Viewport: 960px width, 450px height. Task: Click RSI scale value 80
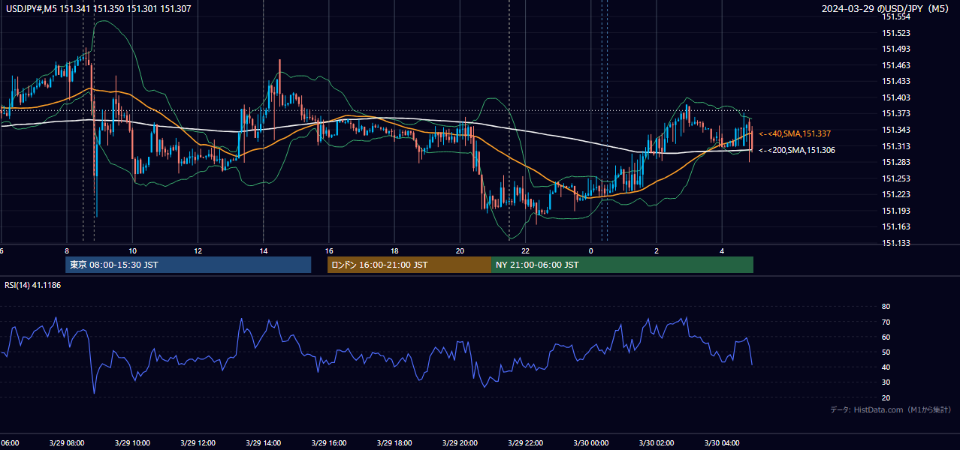886,307
